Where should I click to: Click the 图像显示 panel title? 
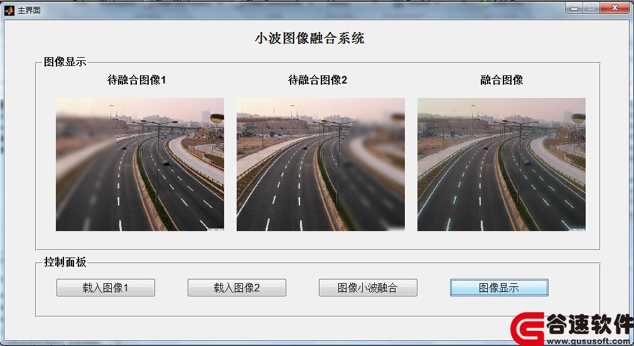click(x=65, y=62)
